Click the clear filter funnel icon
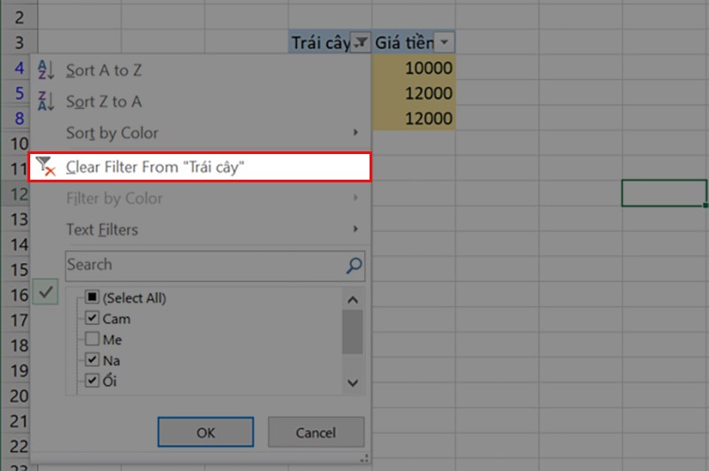Viewport: 709px width, 471px height. point(45,166)
